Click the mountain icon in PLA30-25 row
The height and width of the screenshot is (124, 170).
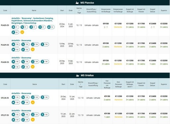(14, 67)
